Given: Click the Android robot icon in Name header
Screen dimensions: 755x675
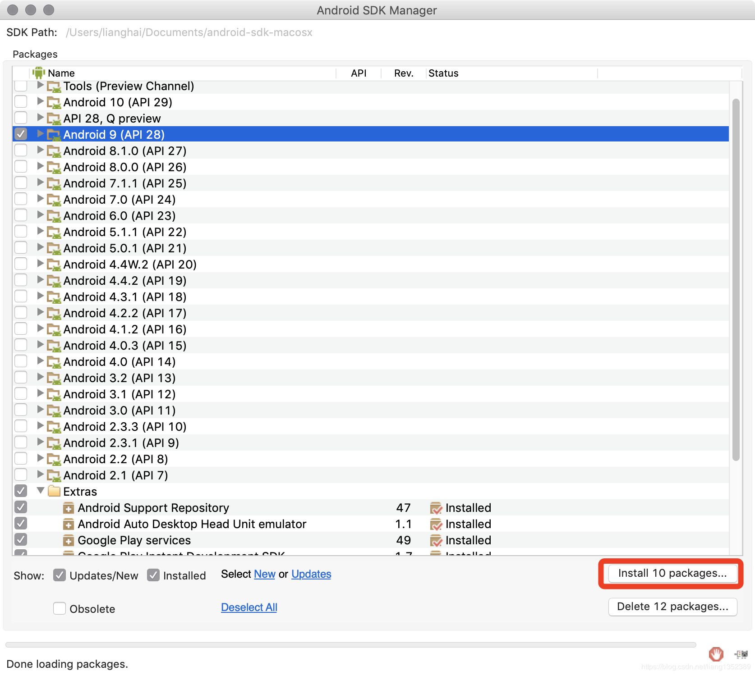Looking at the screenshot, I should [x=39, y=73].
